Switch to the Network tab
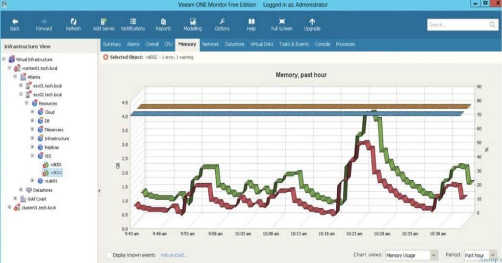The image size is (502, 263). point(211,44)
